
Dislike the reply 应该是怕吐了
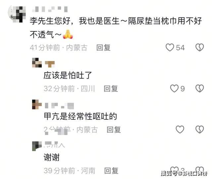[199, 89]
